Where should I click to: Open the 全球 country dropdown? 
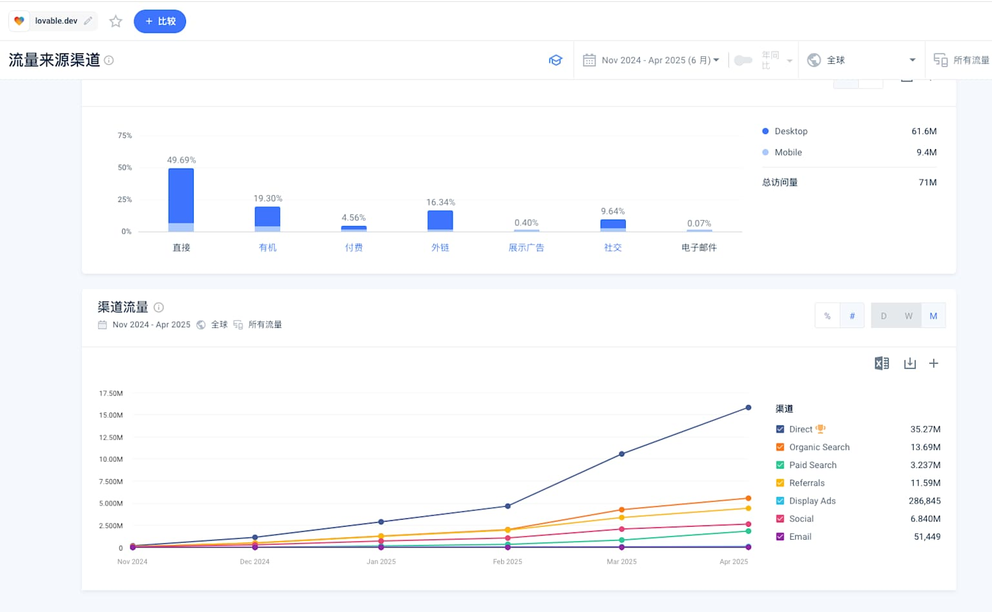point(861,60)
